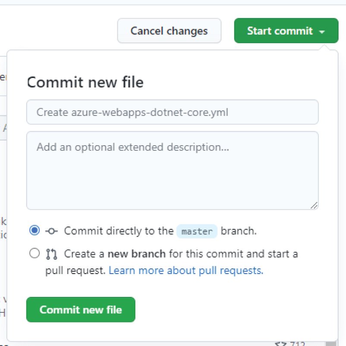Screen dimensions: 346x346
Task: Click the green Commit new file button
Action: 81,310
